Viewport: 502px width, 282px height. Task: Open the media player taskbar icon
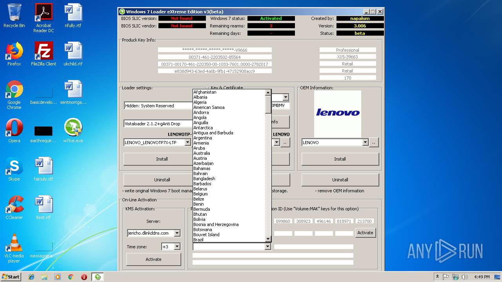pyautogui.click(x=58, y=277)
